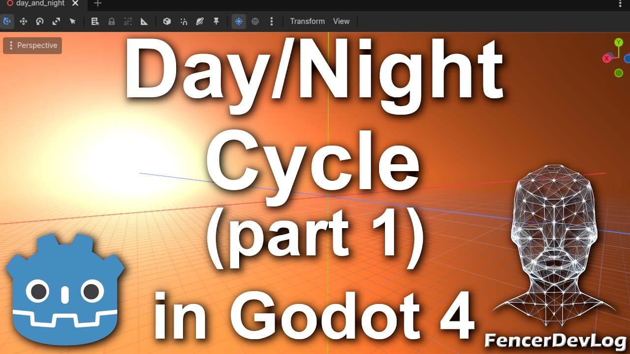The width and height of the screenshot is (630, 354).
Task: Open the Perspective viewport menu
Action: pyautogui.click(x=32, y=46)
